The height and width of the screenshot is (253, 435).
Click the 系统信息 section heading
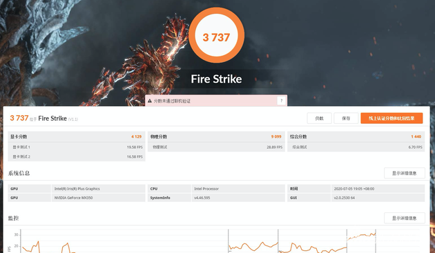pos(19,173)
